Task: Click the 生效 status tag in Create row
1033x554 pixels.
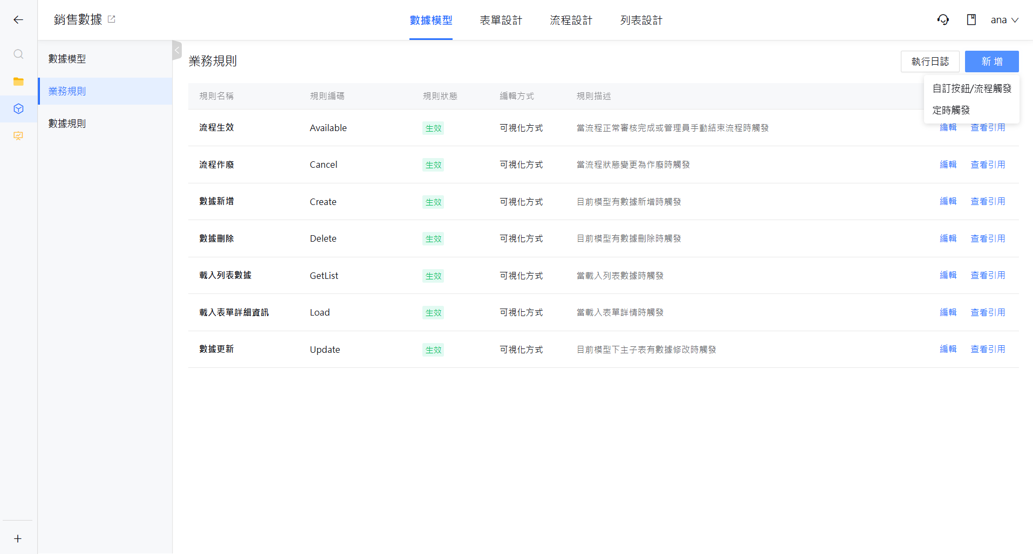Action: point(433,202)
